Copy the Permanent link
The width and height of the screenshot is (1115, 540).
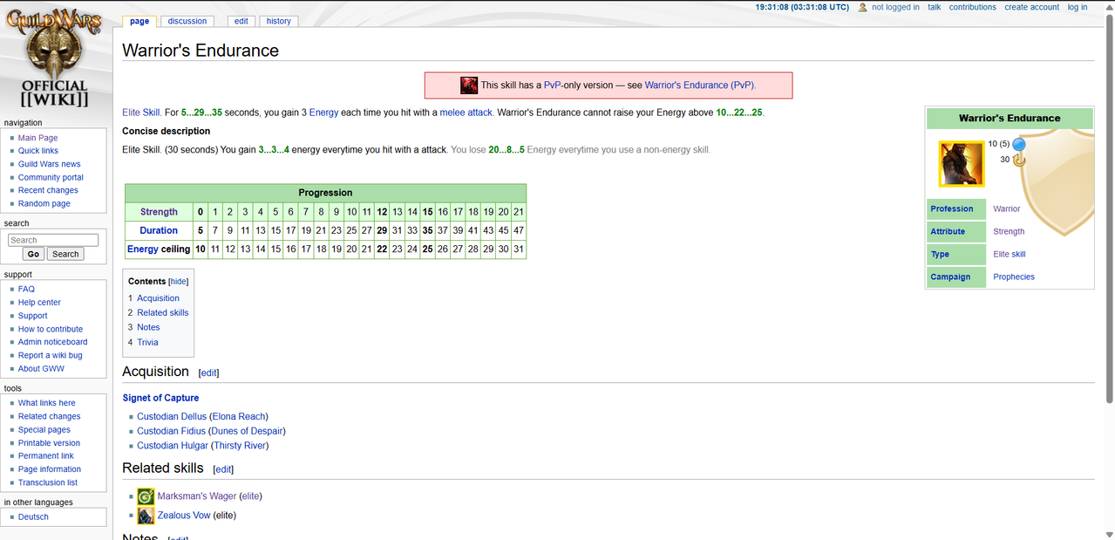(x=46, y=455)
